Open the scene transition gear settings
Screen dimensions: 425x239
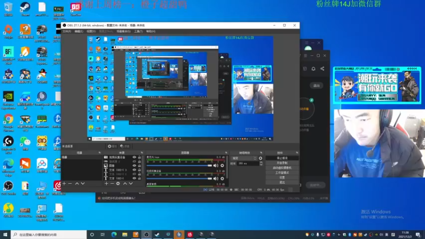coord(260,158)
